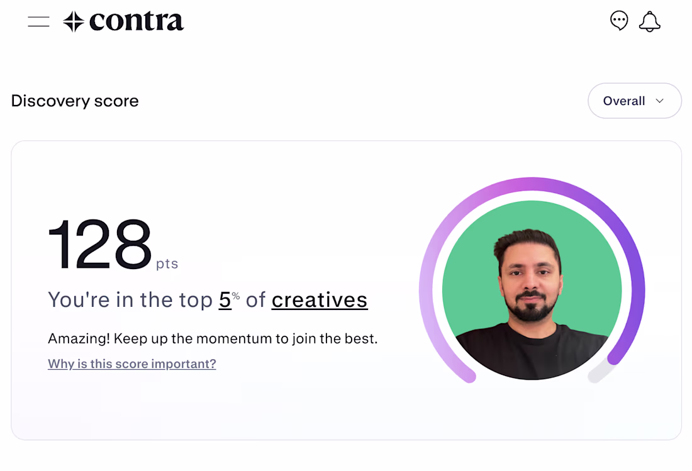The height and width of the screenshot is (471, 692).
Task: Click the underlined 5 percent link
Action: tap(225, 300)
